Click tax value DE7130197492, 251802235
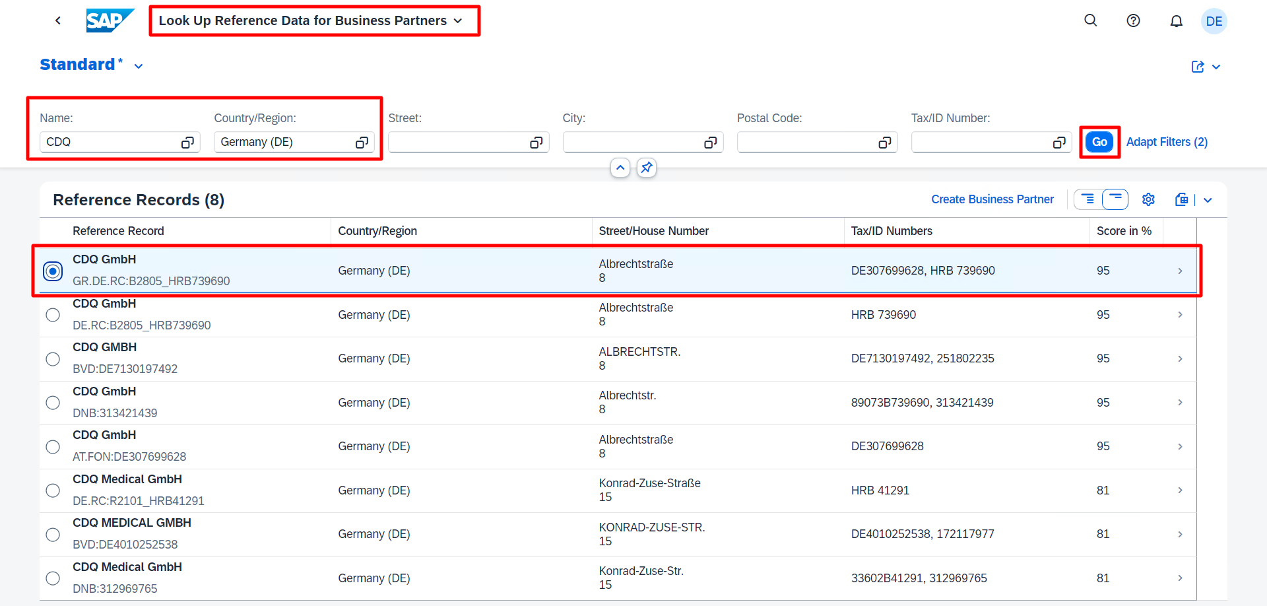The width and height of the screenshot is (1267, 606). click(x=923, y=358)
